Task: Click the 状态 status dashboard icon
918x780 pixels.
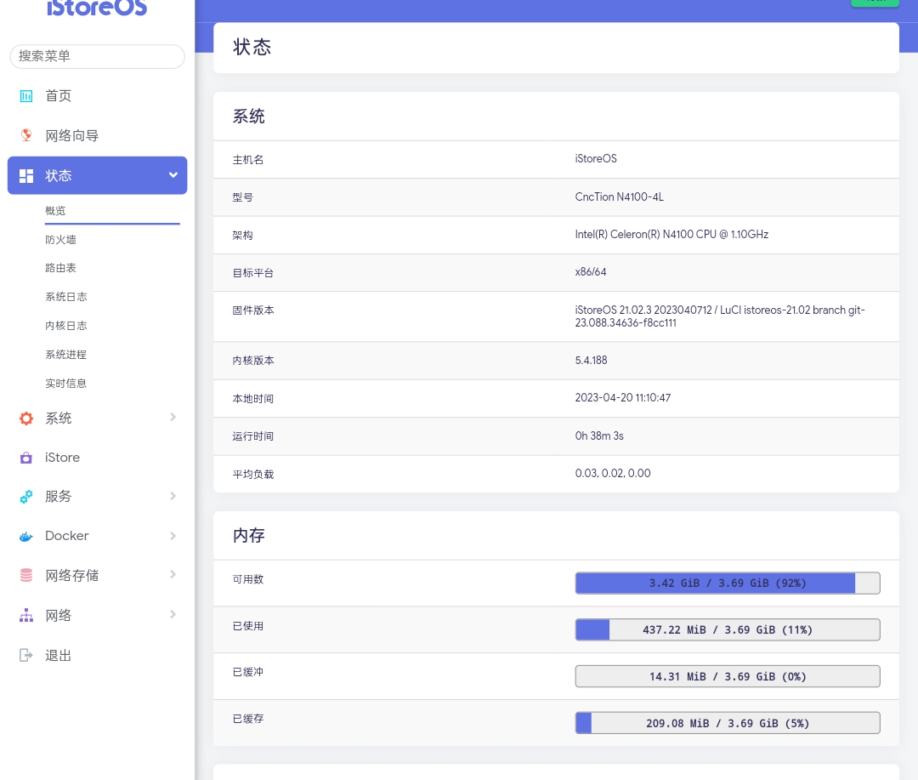Action: 26,176
